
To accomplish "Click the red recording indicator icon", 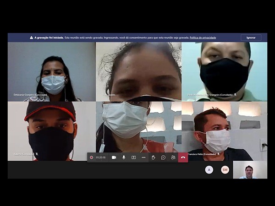I will coord(92,157).
